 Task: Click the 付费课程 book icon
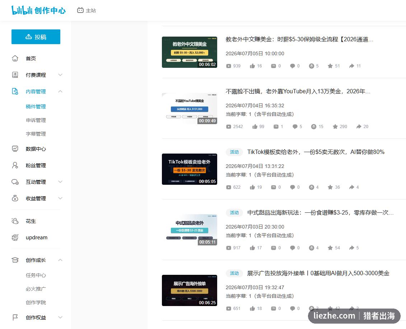click(15, 75)
